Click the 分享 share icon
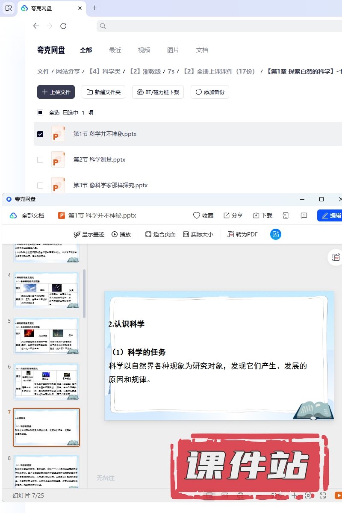342x513 pixels. point(227,215)
